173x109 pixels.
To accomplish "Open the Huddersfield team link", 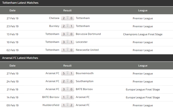I will pos(51,105).
